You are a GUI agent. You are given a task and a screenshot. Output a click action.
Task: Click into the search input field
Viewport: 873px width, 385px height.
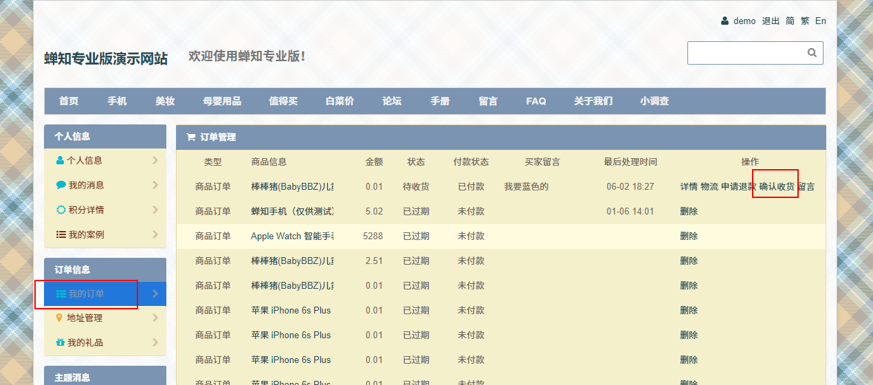746,53
